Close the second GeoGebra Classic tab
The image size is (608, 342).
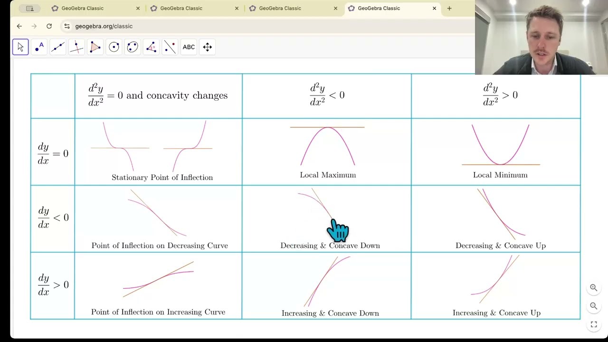pyautogui.click(x=237, y=8)
